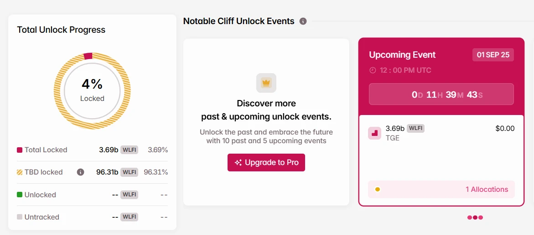
Task: Click the green Unlocked legend square
Action: [x=20, y=195]
